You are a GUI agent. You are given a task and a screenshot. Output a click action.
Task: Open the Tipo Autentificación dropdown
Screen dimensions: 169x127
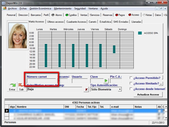tap(120, 89)
